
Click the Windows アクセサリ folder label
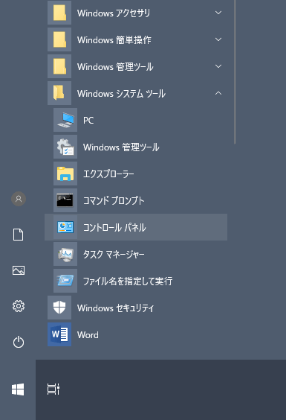point(114,13)
